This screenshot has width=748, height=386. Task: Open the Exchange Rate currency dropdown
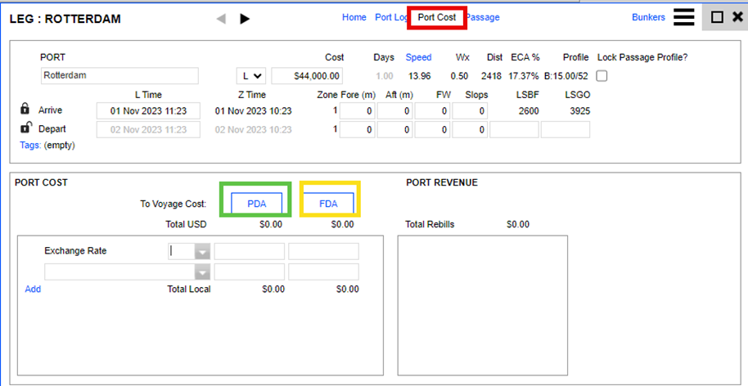[202, 251]
